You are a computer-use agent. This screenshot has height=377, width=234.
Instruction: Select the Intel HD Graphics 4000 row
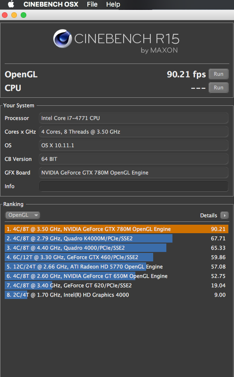pos(116,295)
